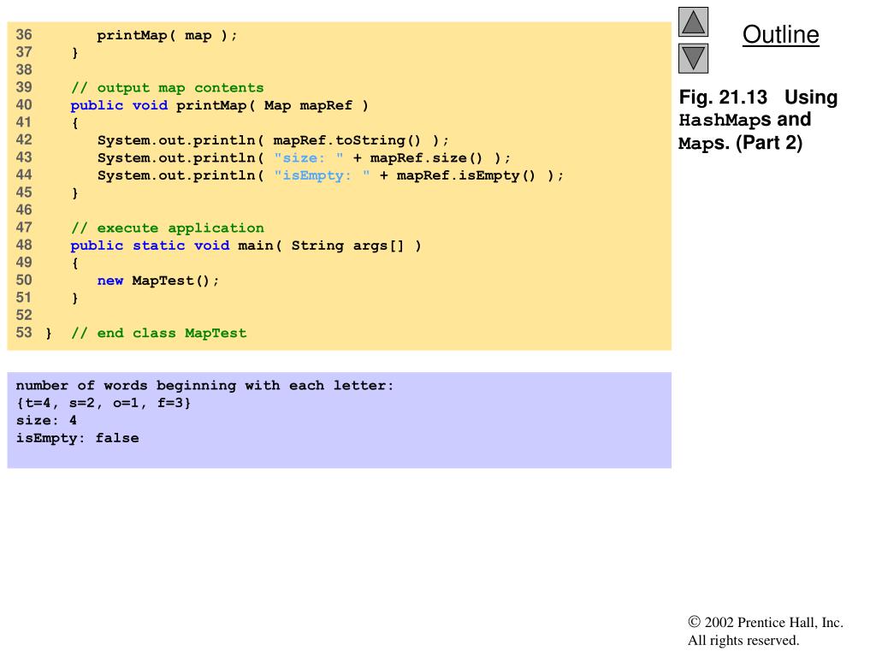The image size is (876, 657).
Task: Click the line 'new MapTest();'
Action: (x=158, y=281)
